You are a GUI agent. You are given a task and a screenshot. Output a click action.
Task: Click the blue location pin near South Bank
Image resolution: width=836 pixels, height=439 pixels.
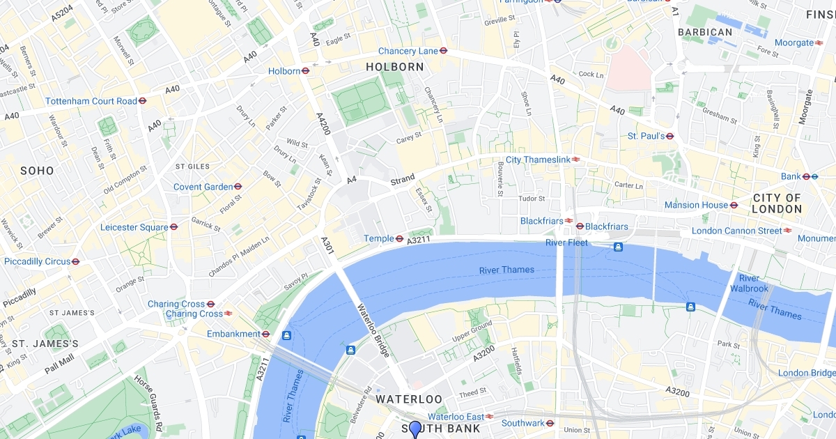coord(415,429)
